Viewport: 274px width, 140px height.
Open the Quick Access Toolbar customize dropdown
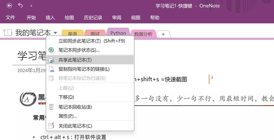click(31, 6)
